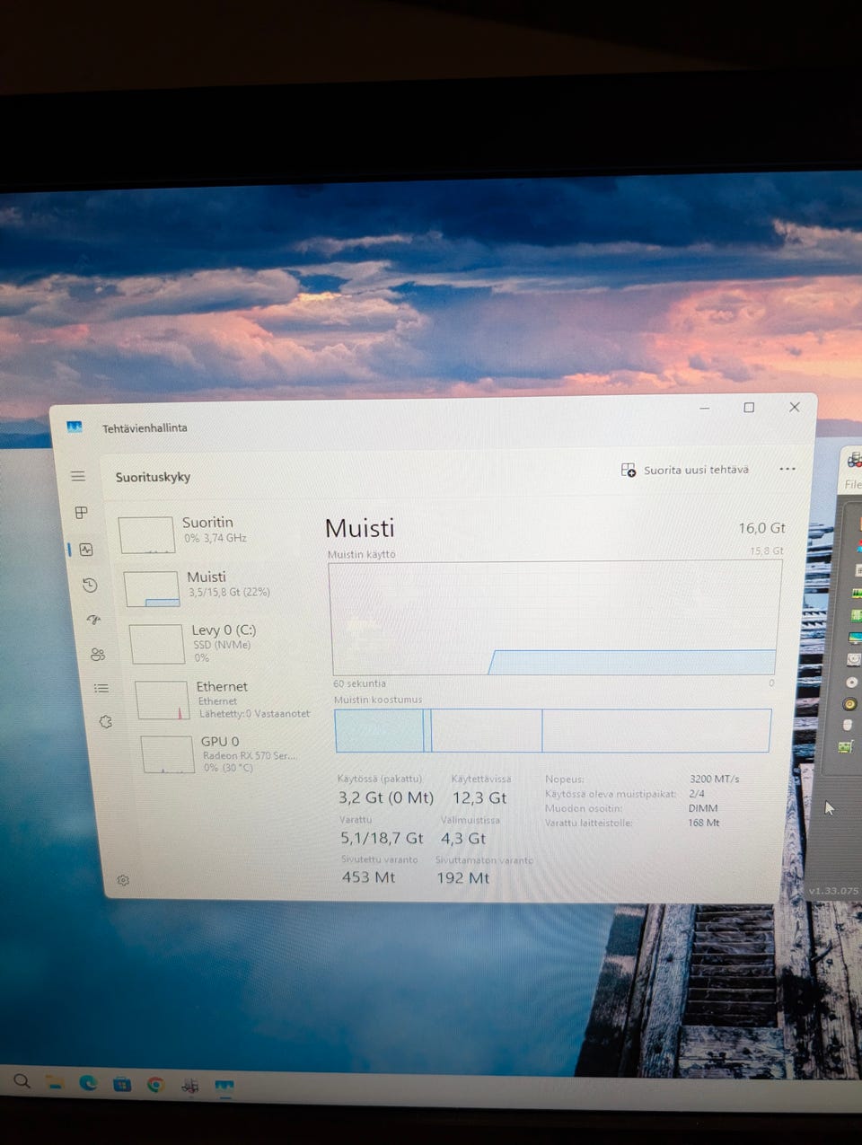Open the Processes page icon in Task Manager
Viewport: 862px width, 1145px height.
[x=82, y=512]
